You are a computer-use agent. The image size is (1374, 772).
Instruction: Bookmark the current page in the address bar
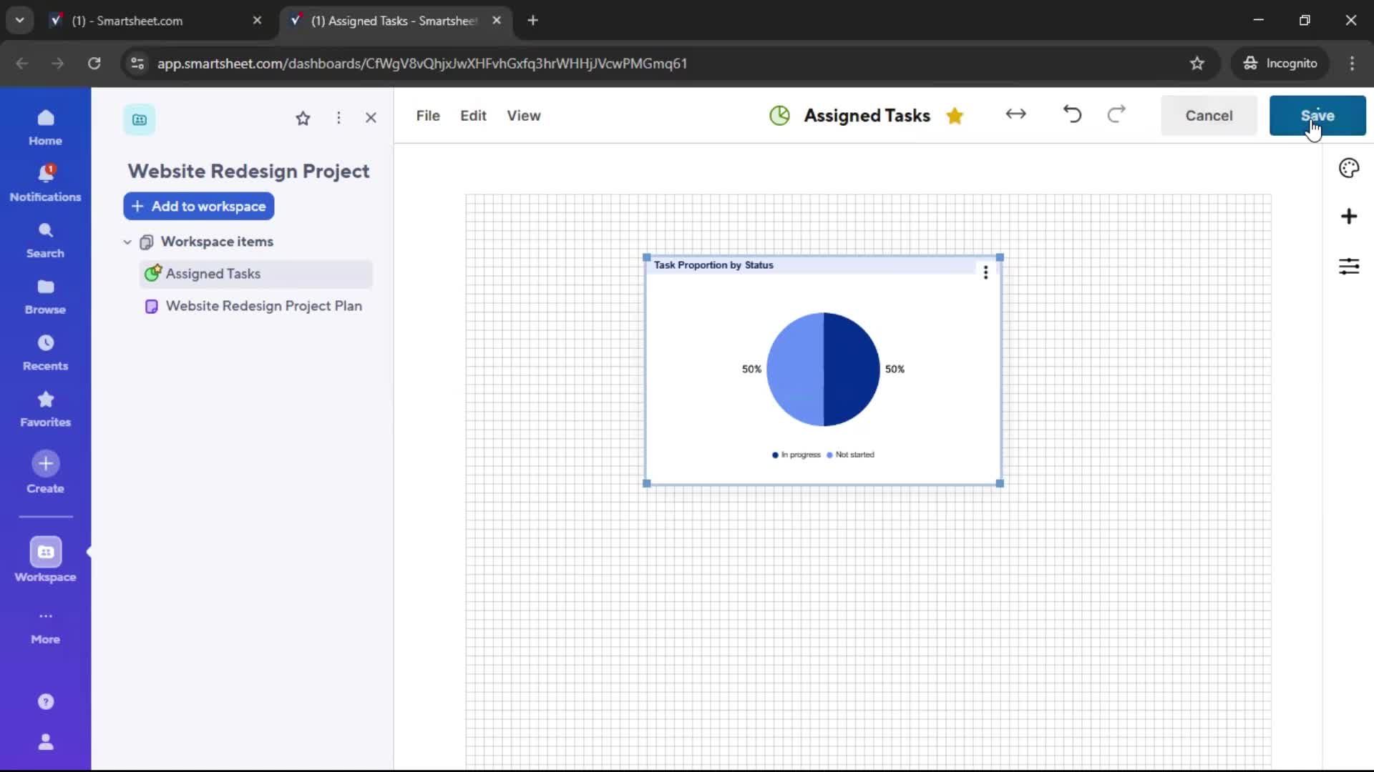pos(1197,63)
